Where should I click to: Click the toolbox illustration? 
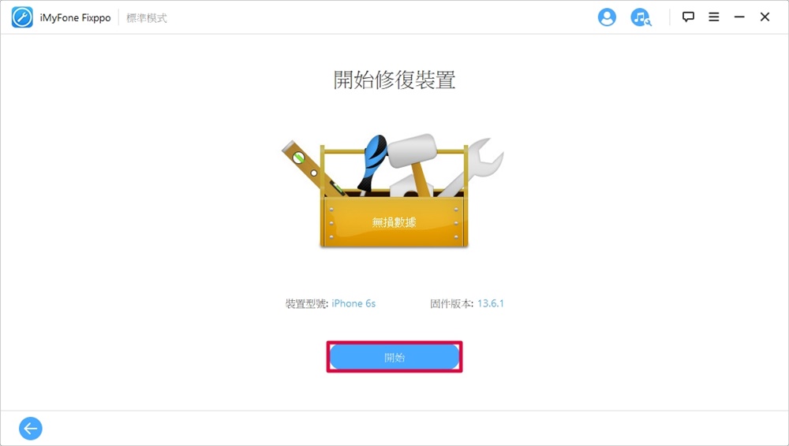pyautogui.click(x=393, y=191)
